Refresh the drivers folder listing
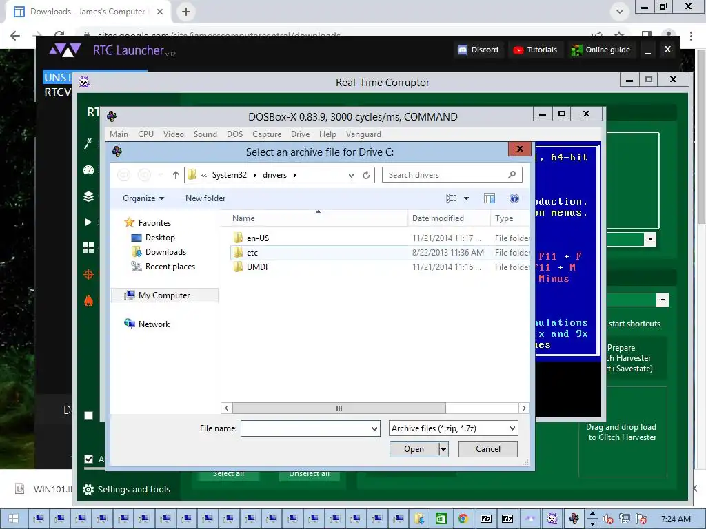Viewport: 706px width, 529px height. tap(366, 175)
